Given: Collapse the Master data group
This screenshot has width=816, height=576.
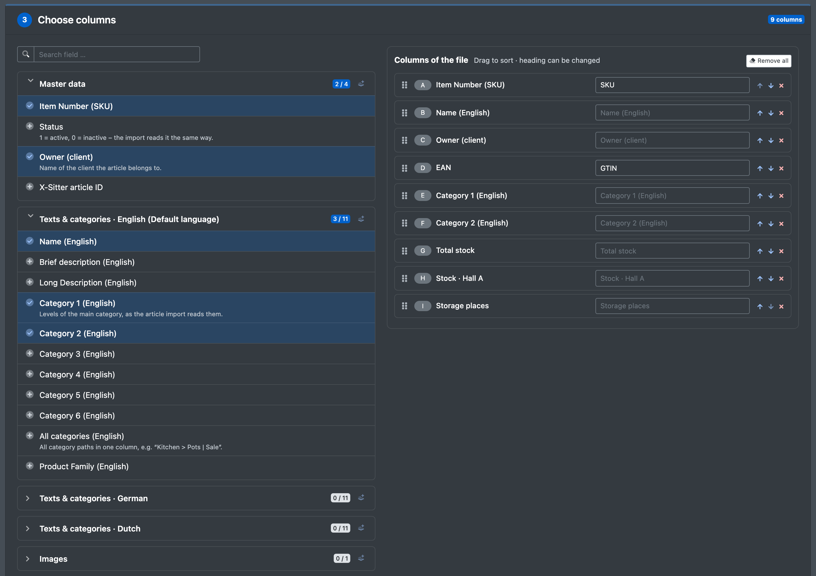Looking at the screenshot, I should tap(31, 81).
